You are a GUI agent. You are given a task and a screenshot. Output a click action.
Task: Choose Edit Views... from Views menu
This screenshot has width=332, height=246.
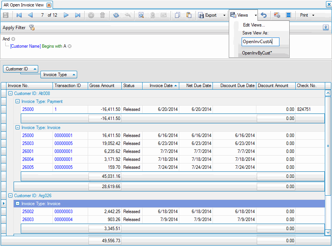point(254,25)
